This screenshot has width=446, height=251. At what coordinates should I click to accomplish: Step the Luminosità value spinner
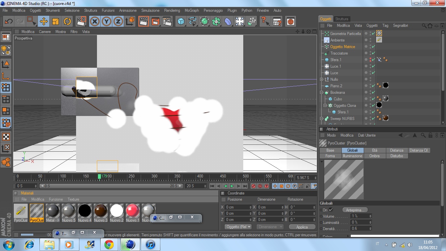click(370, 222)
